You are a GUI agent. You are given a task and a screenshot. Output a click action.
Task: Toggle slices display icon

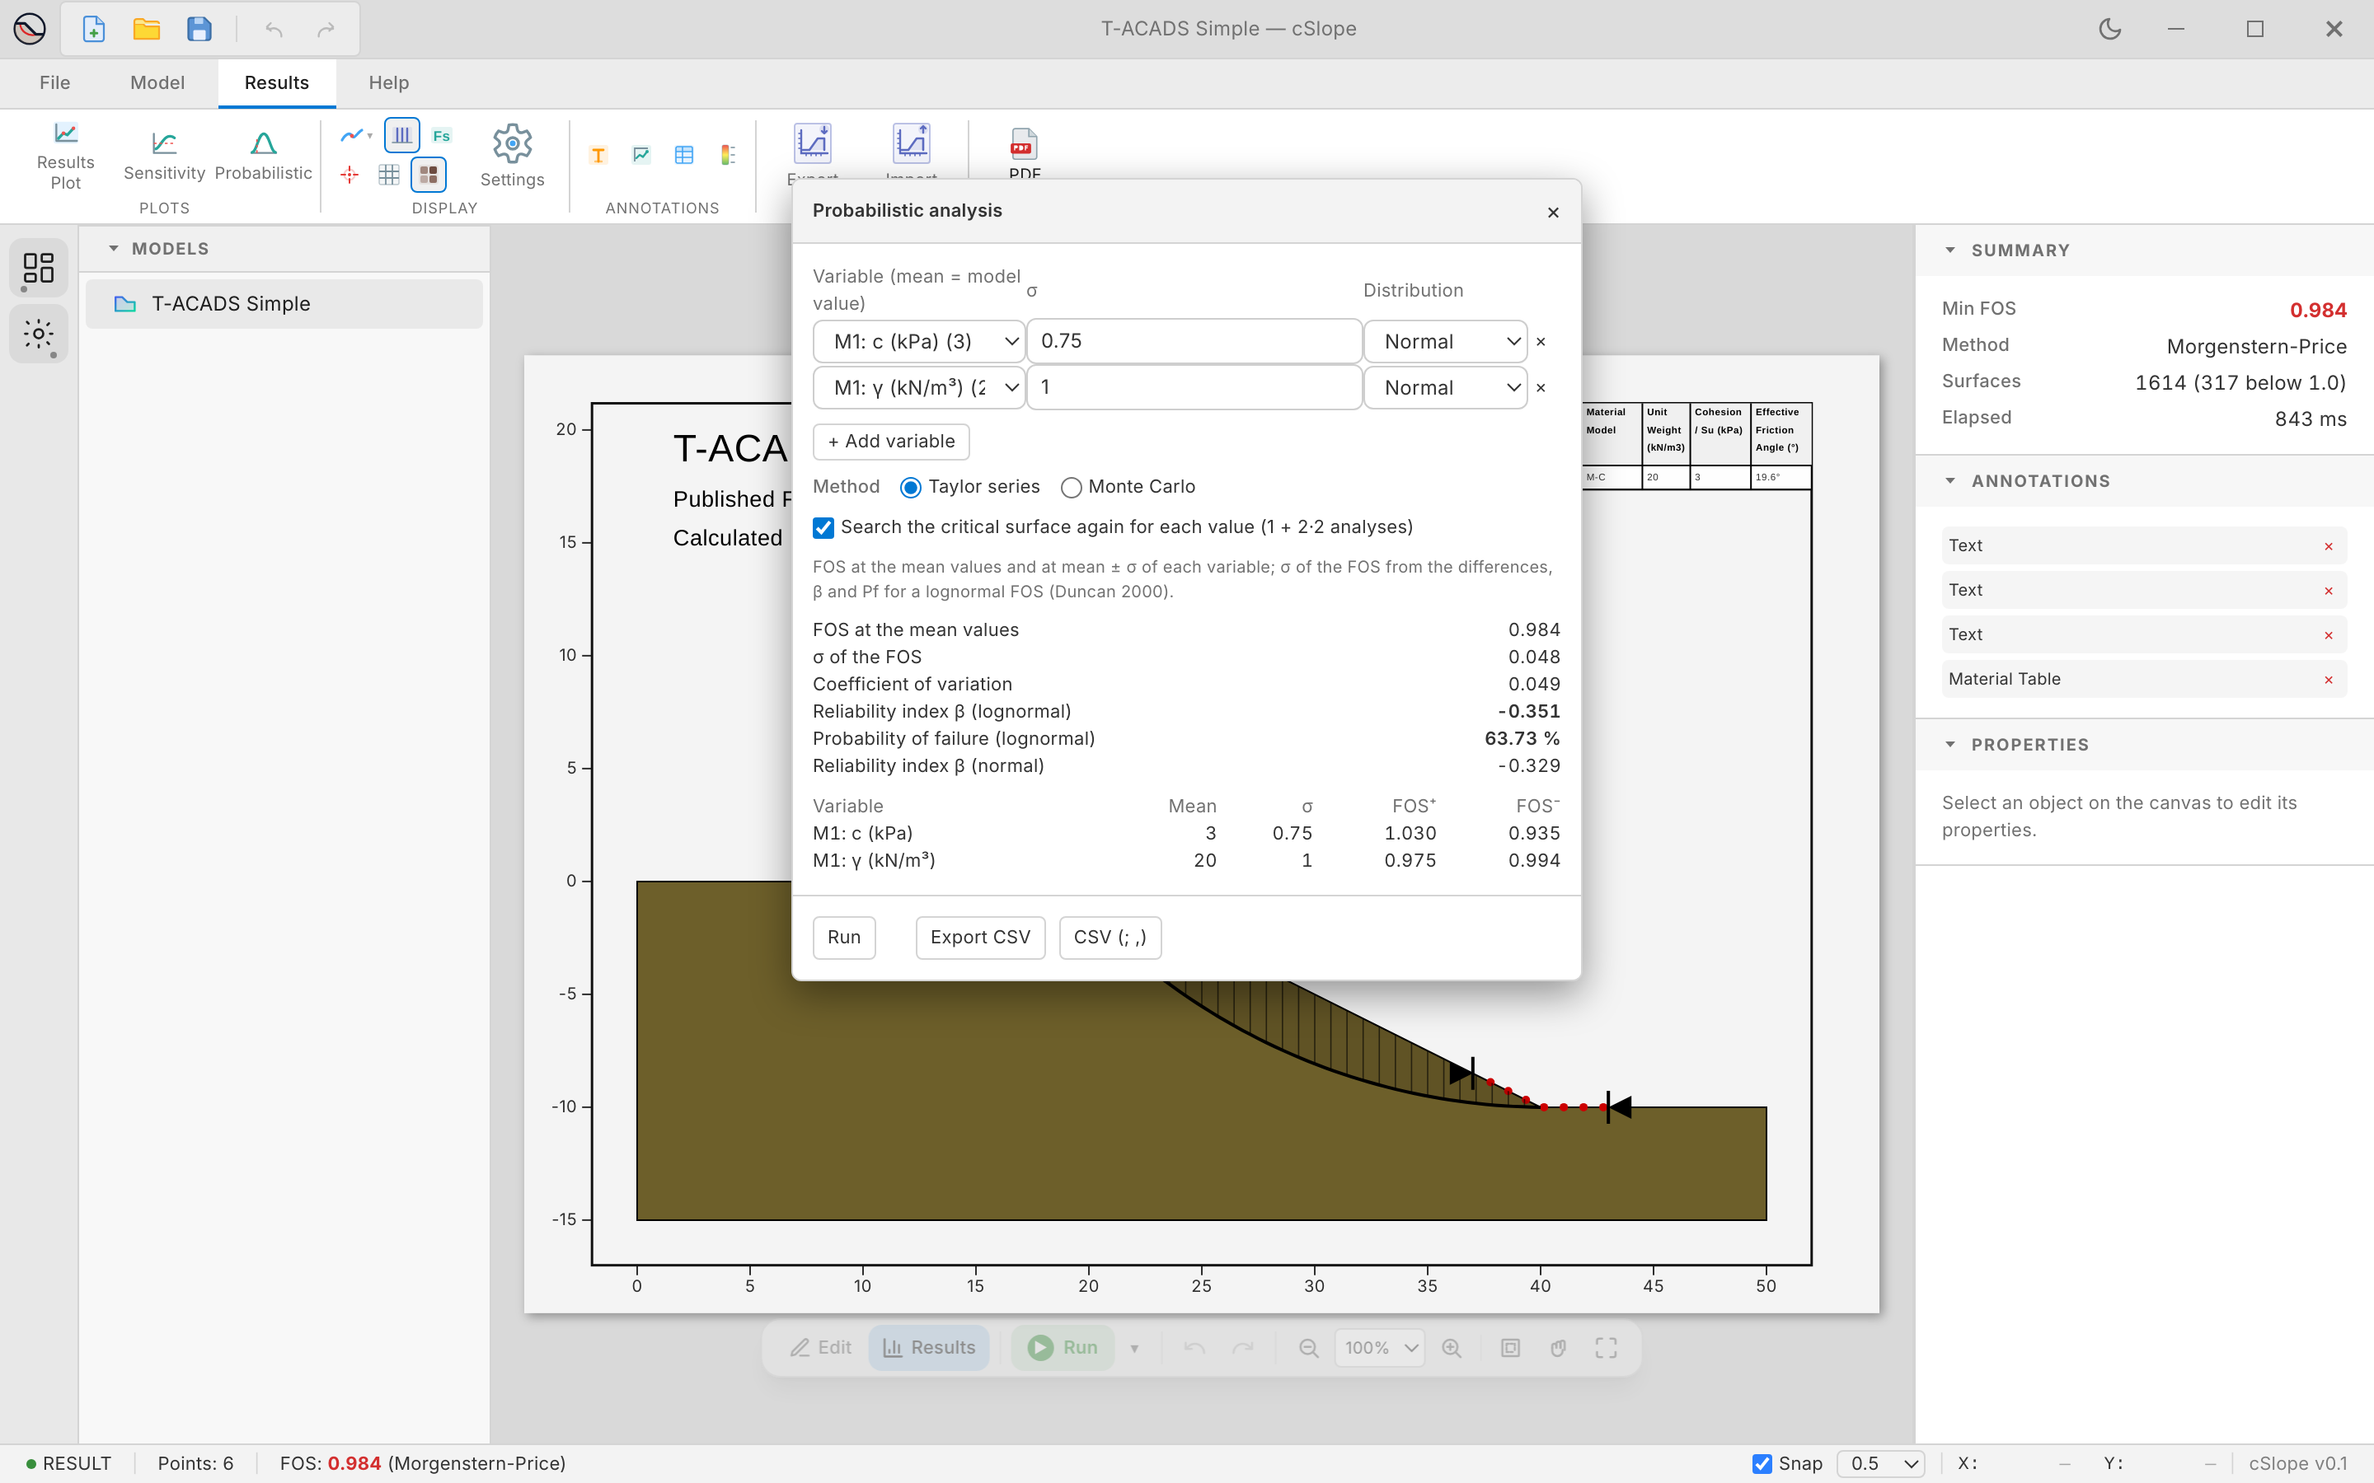point(402,135)
